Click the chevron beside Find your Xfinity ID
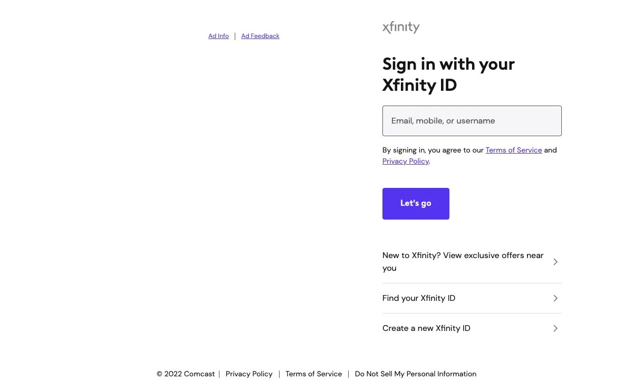The height and width of the screenshot is (389, 633). 555,298
